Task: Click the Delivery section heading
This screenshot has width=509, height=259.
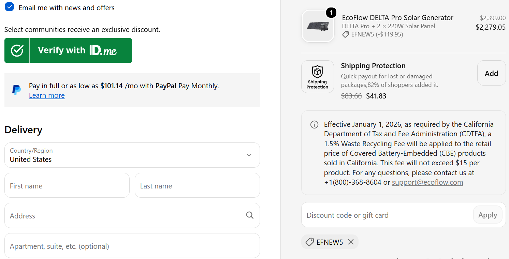Action: click(24, 130)
